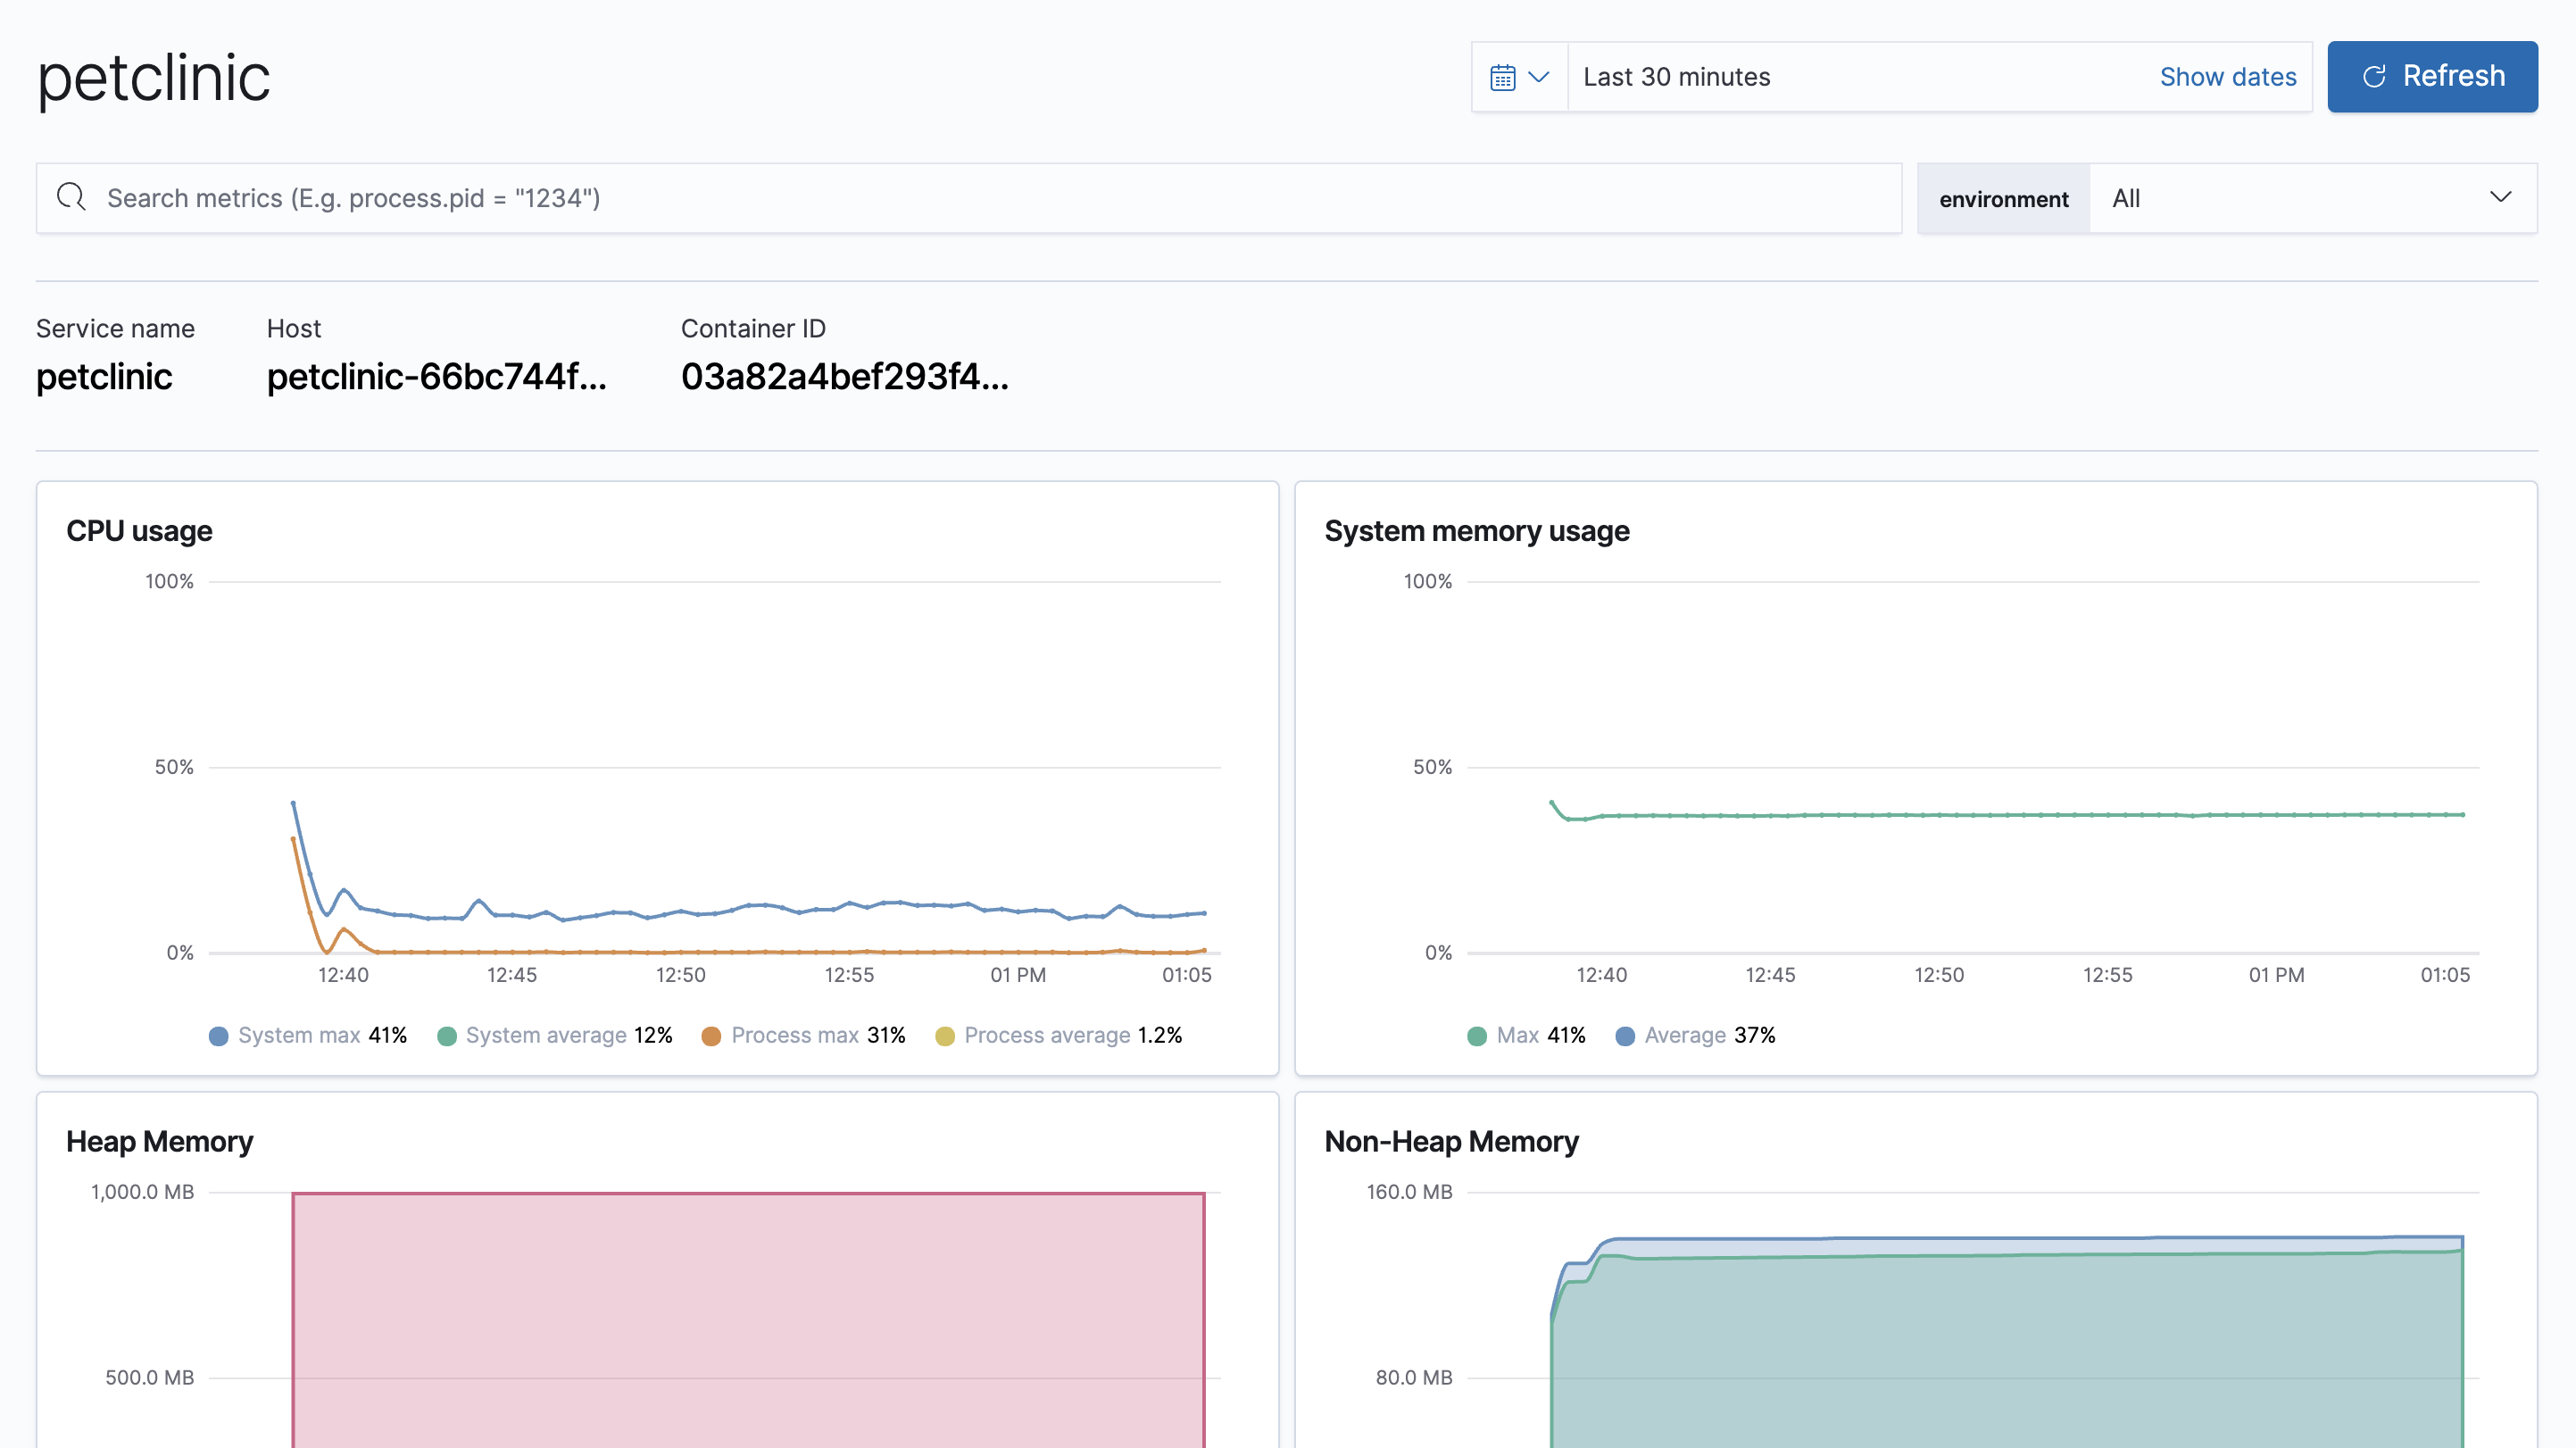The height and width of the screenshot is (1448, 2576).
Task: Click the environment filter tab
Action: click(x=2003, y=198)
